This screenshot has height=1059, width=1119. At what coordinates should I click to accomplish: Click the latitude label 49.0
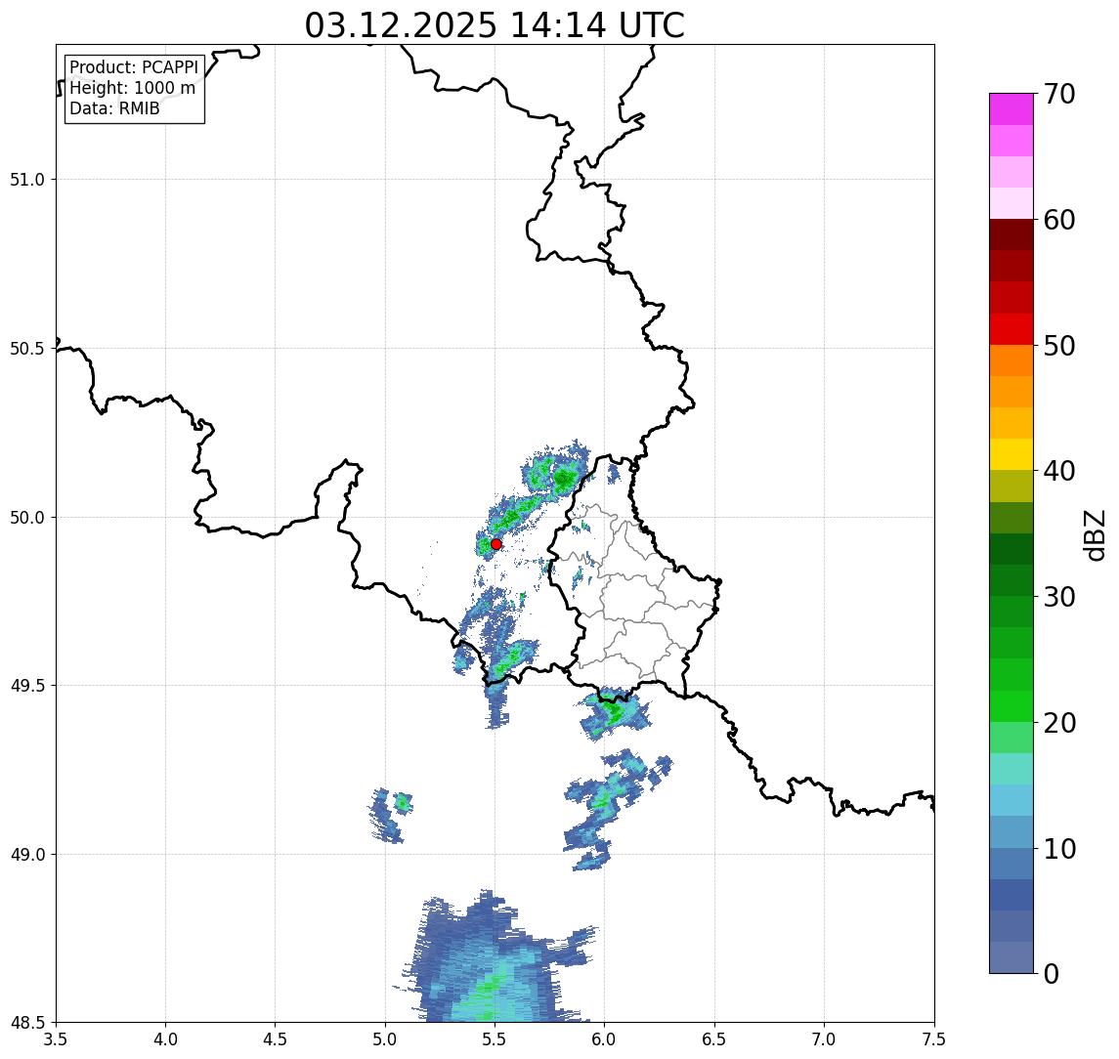point(27,854)
